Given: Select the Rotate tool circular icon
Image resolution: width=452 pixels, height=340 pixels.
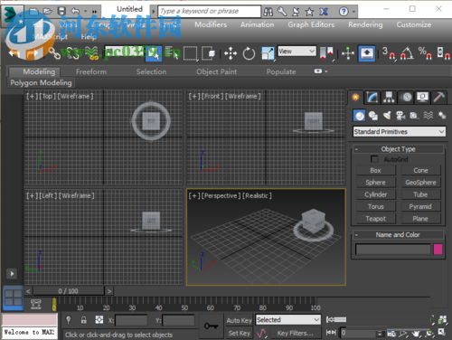Looking at the screenshot, I should [x=249, y=53].
